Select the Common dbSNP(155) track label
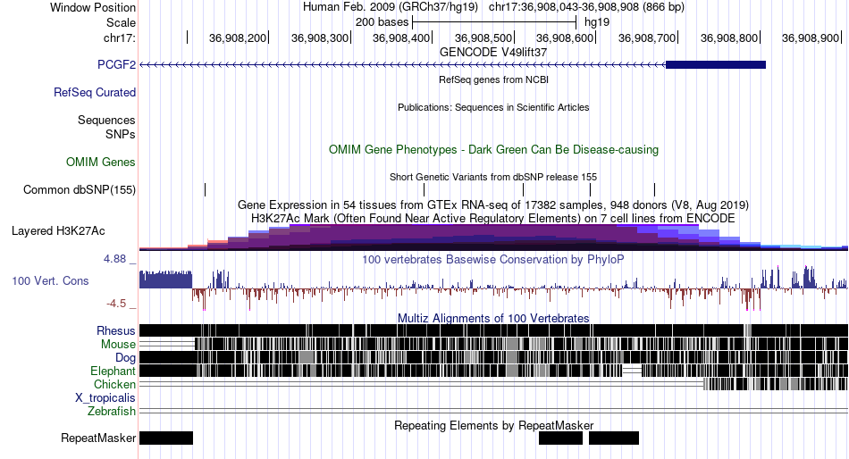The width and height of the screenshot is (849, 459). (x=80, y=189)
